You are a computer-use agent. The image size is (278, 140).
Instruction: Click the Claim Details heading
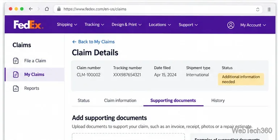pyautogui.click(x=95, y=53)
